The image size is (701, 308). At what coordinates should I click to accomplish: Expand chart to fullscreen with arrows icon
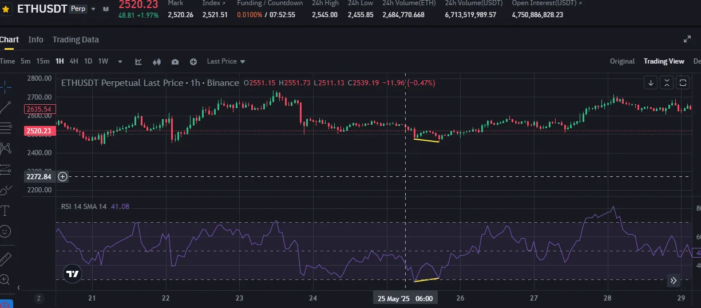pyautogui.click(x=687, y=39)
